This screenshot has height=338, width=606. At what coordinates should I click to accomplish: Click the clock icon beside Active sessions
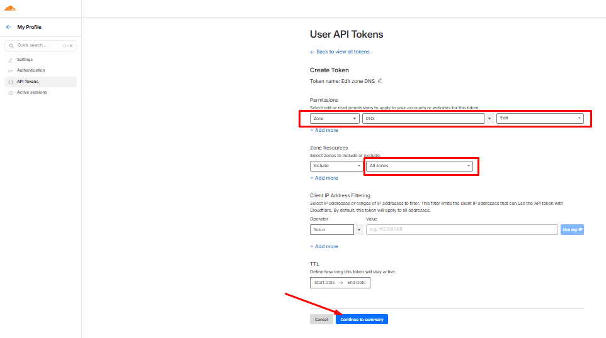[x=10, y=92]
